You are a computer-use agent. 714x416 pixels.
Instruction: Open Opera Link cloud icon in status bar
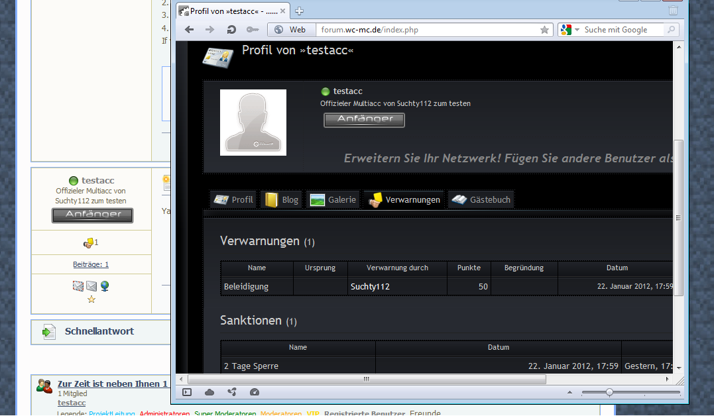(209, 392)
